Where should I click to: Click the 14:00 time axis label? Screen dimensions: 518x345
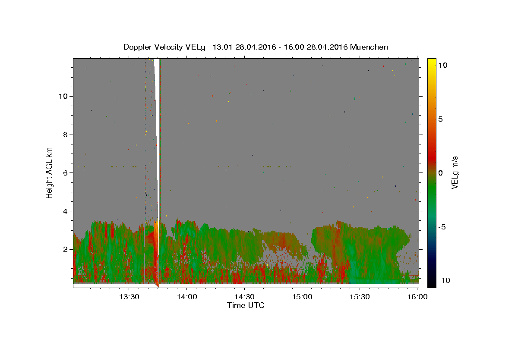point(187,297)
